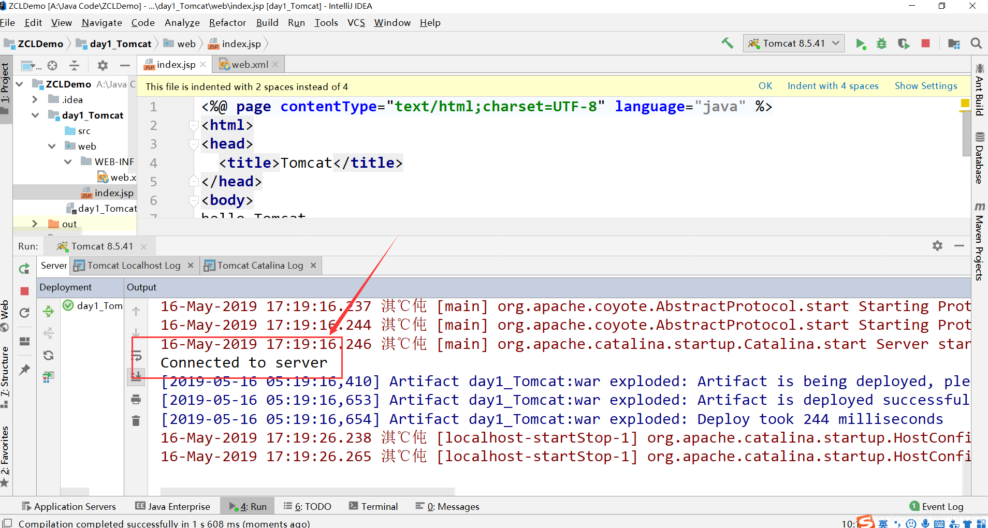The height and width of the screenshot is (528, 988).
Task: Collapse the WEB-INF folder
Action: pyautogui.click(x=68, y=162)
